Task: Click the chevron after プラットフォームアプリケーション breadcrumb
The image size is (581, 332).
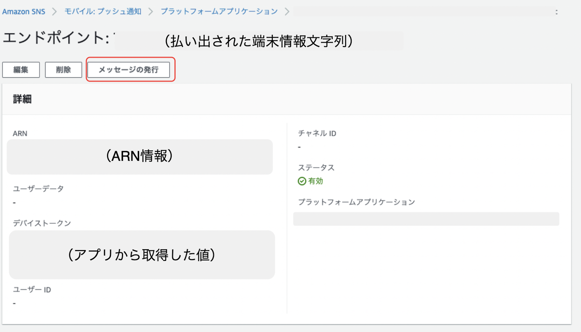Action: pos(287,11)
